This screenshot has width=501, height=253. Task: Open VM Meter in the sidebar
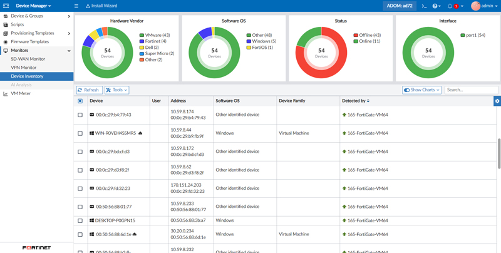pos(21,93)
